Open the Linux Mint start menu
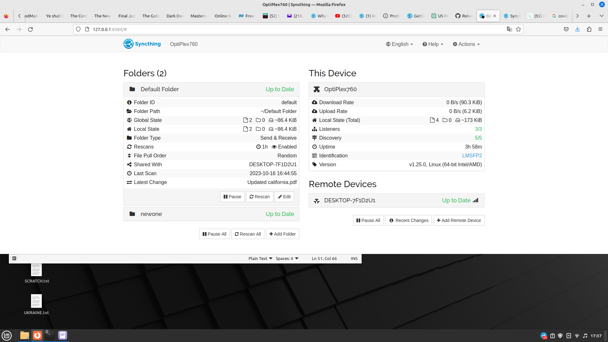This screenshot has height=342, width=608. (7, 335)
